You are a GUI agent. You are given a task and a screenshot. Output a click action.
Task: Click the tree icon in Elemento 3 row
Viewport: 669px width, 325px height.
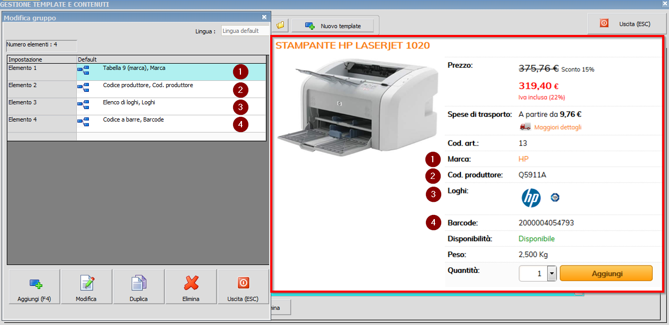pyautogui.click(x=83, y=105)
